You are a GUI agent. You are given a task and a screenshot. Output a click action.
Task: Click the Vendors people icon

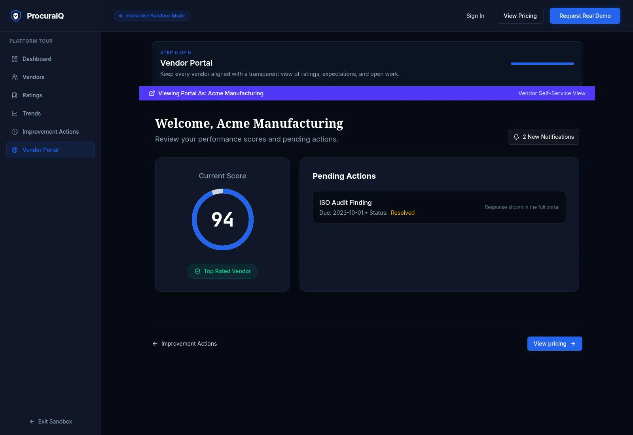pos(15,77)
